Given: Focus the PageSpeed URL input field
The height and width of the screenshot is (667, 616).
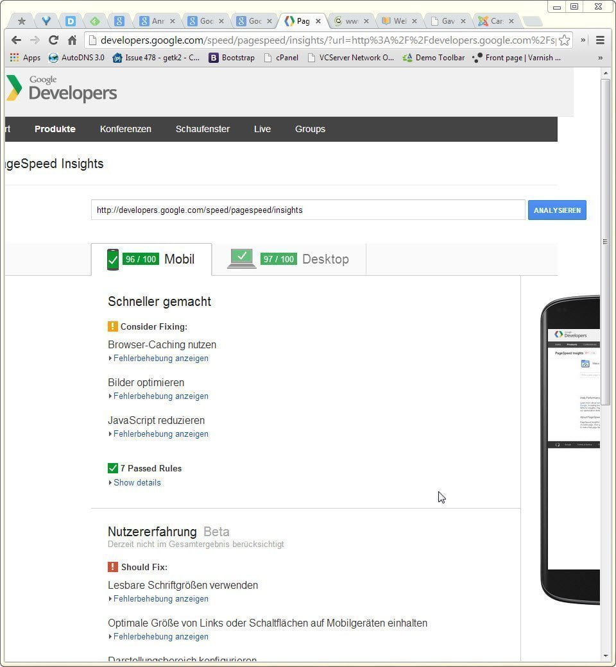Looking at the screenshot, I should coord(308,210).
